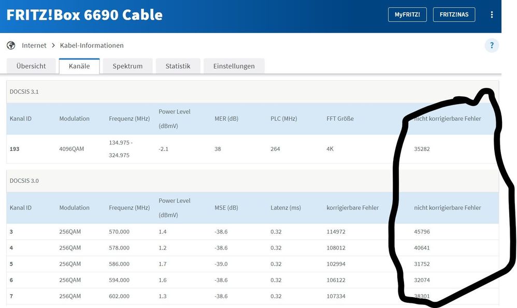Viewport: 517px width, 308px height.
Task: Click the DOCSIS 3.0 section header
Action: point(24,181)
